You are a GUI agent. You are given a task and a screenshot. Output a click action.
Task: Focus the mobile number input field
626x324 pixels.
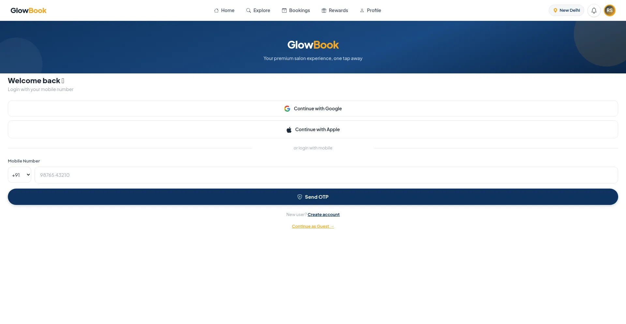326,175
